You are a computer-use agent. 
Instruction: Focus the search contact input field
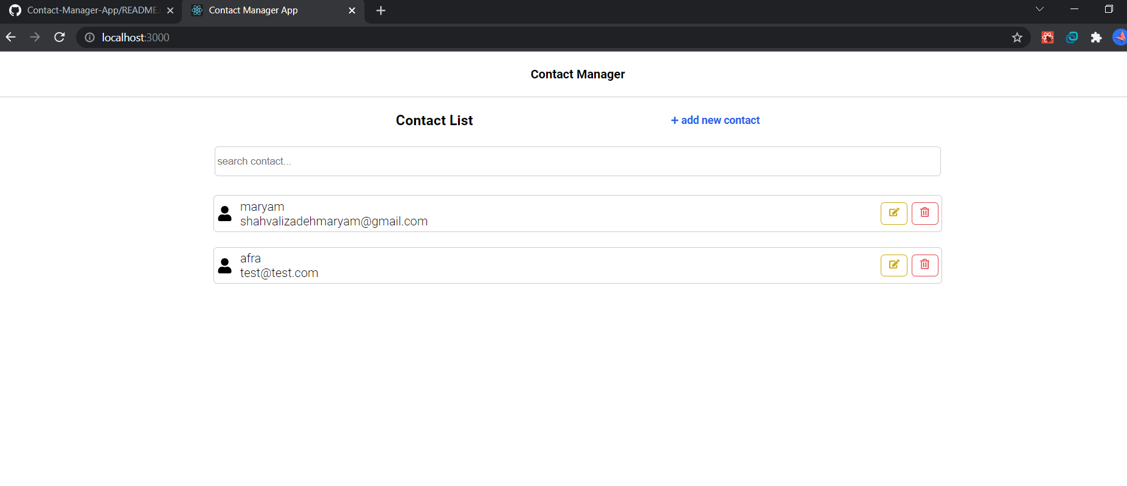(x=577, y=161)
